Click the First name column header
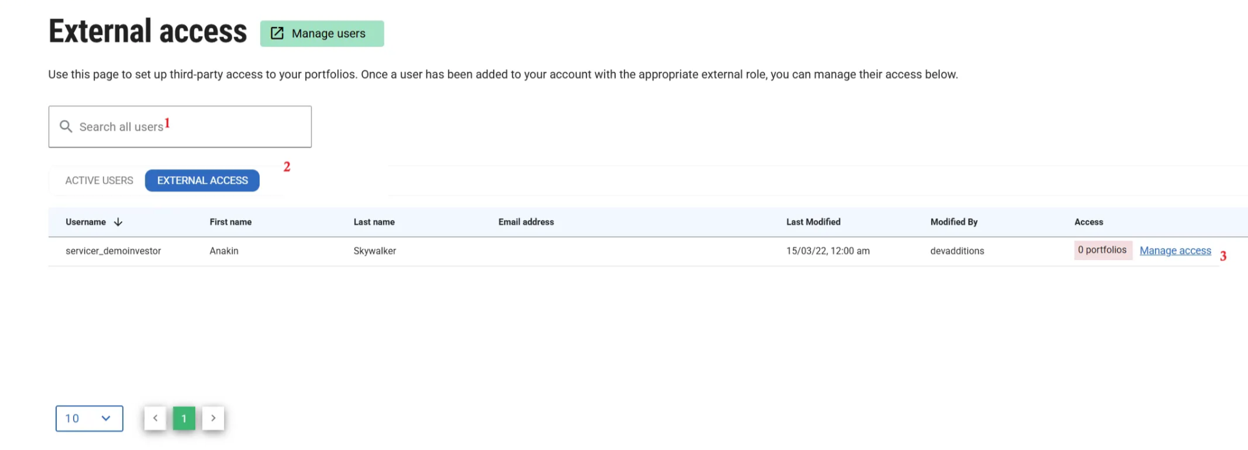This screenshot has height=450, width=1248. pos(230,222)
